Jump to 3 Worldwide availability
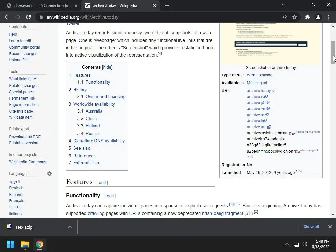 [x=94, y=104]
